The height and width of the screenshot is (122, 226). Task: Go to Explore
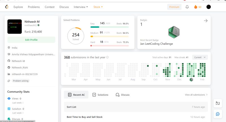(x=18, y=7)
